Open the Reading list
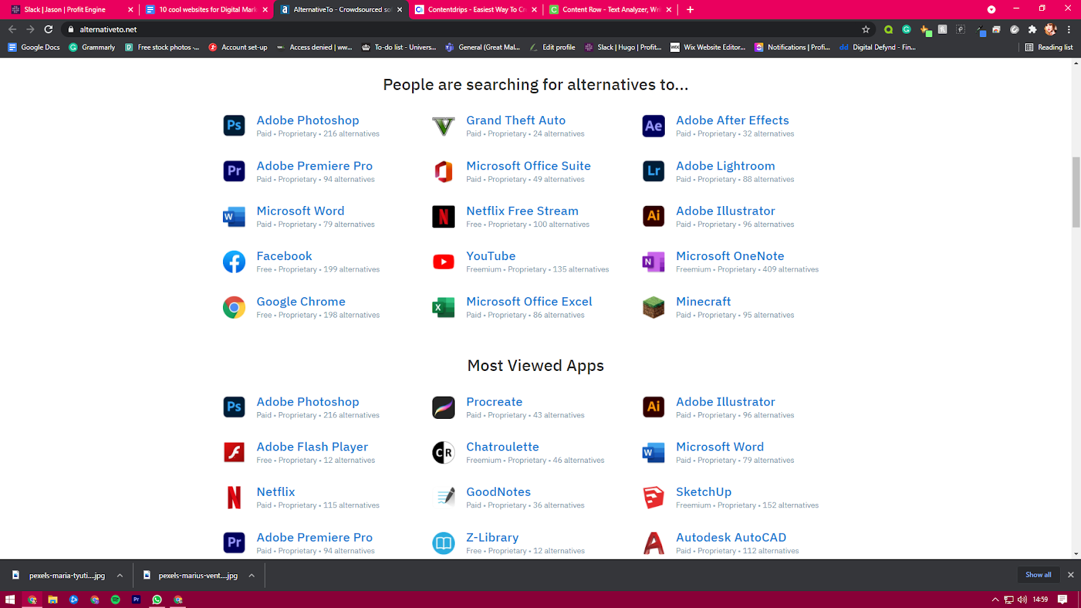Image resolution: width=1081 pixels, height=608 pixels. (x=1049, y=47)
